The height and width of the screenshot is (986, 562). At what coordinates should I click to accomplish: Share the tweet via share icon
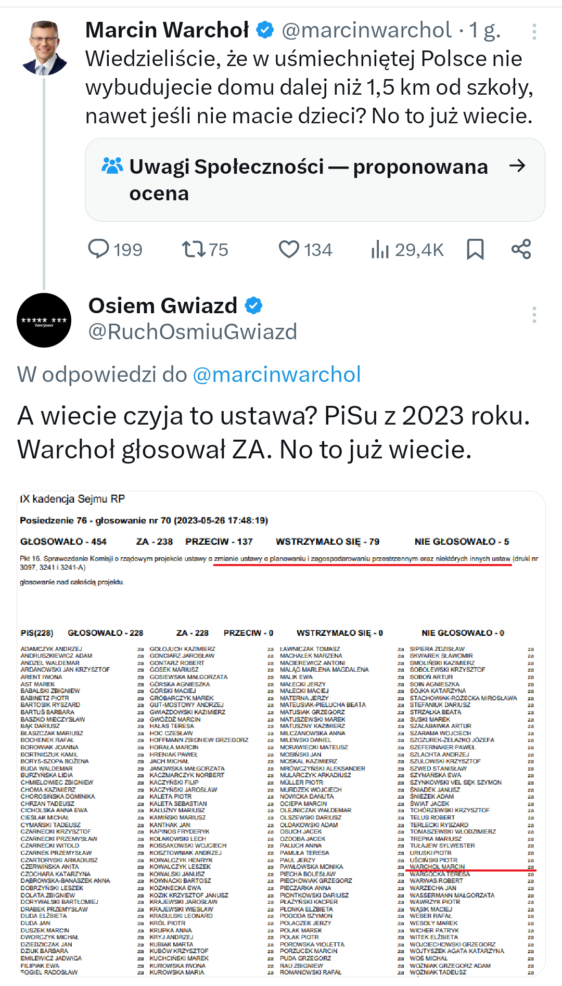[521, 249]
